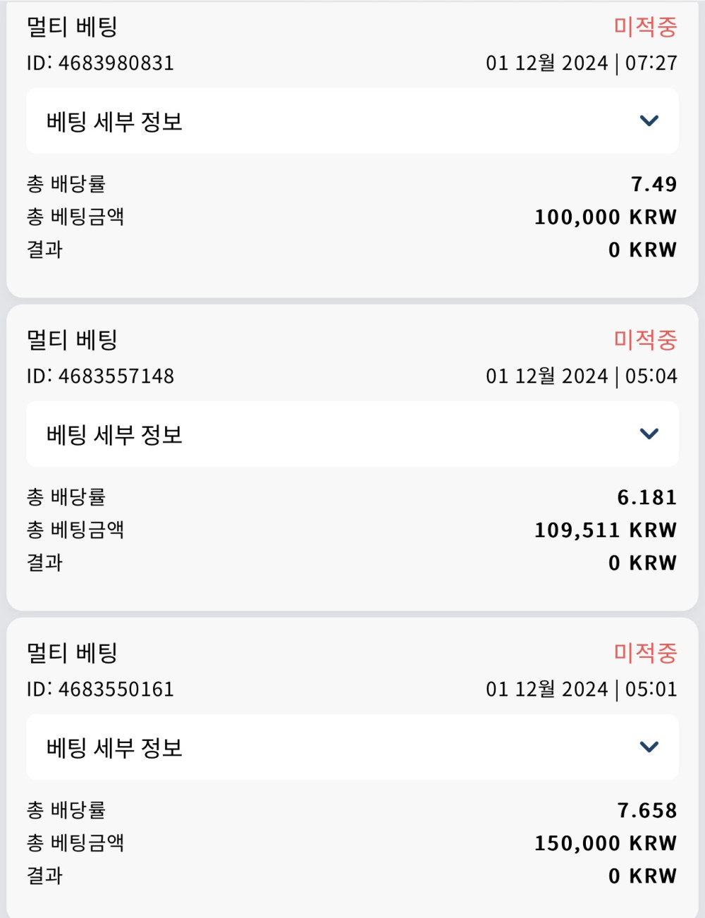705x918 pixels.
Task: Expand chevron for bet ID 4683550161
Action: pos(649,747)
